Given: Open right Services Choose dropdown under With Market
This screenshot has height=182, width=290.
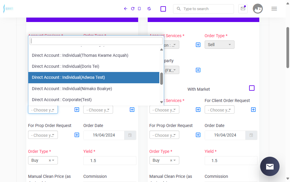Looking at the screenshot, I should [164, 110].
